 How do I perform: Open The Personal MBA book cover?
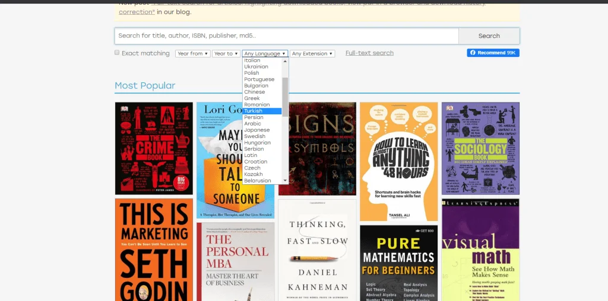point(236,261)
